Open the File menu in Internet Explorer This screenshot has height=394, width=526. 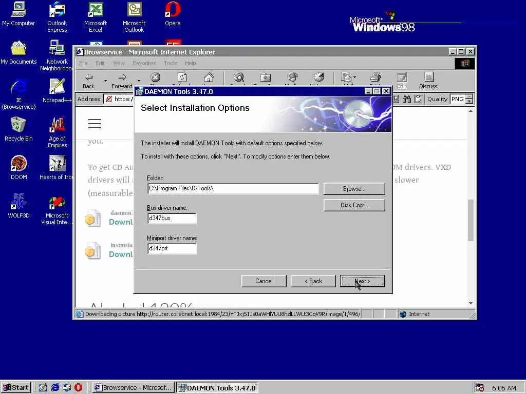click(83, 63)
